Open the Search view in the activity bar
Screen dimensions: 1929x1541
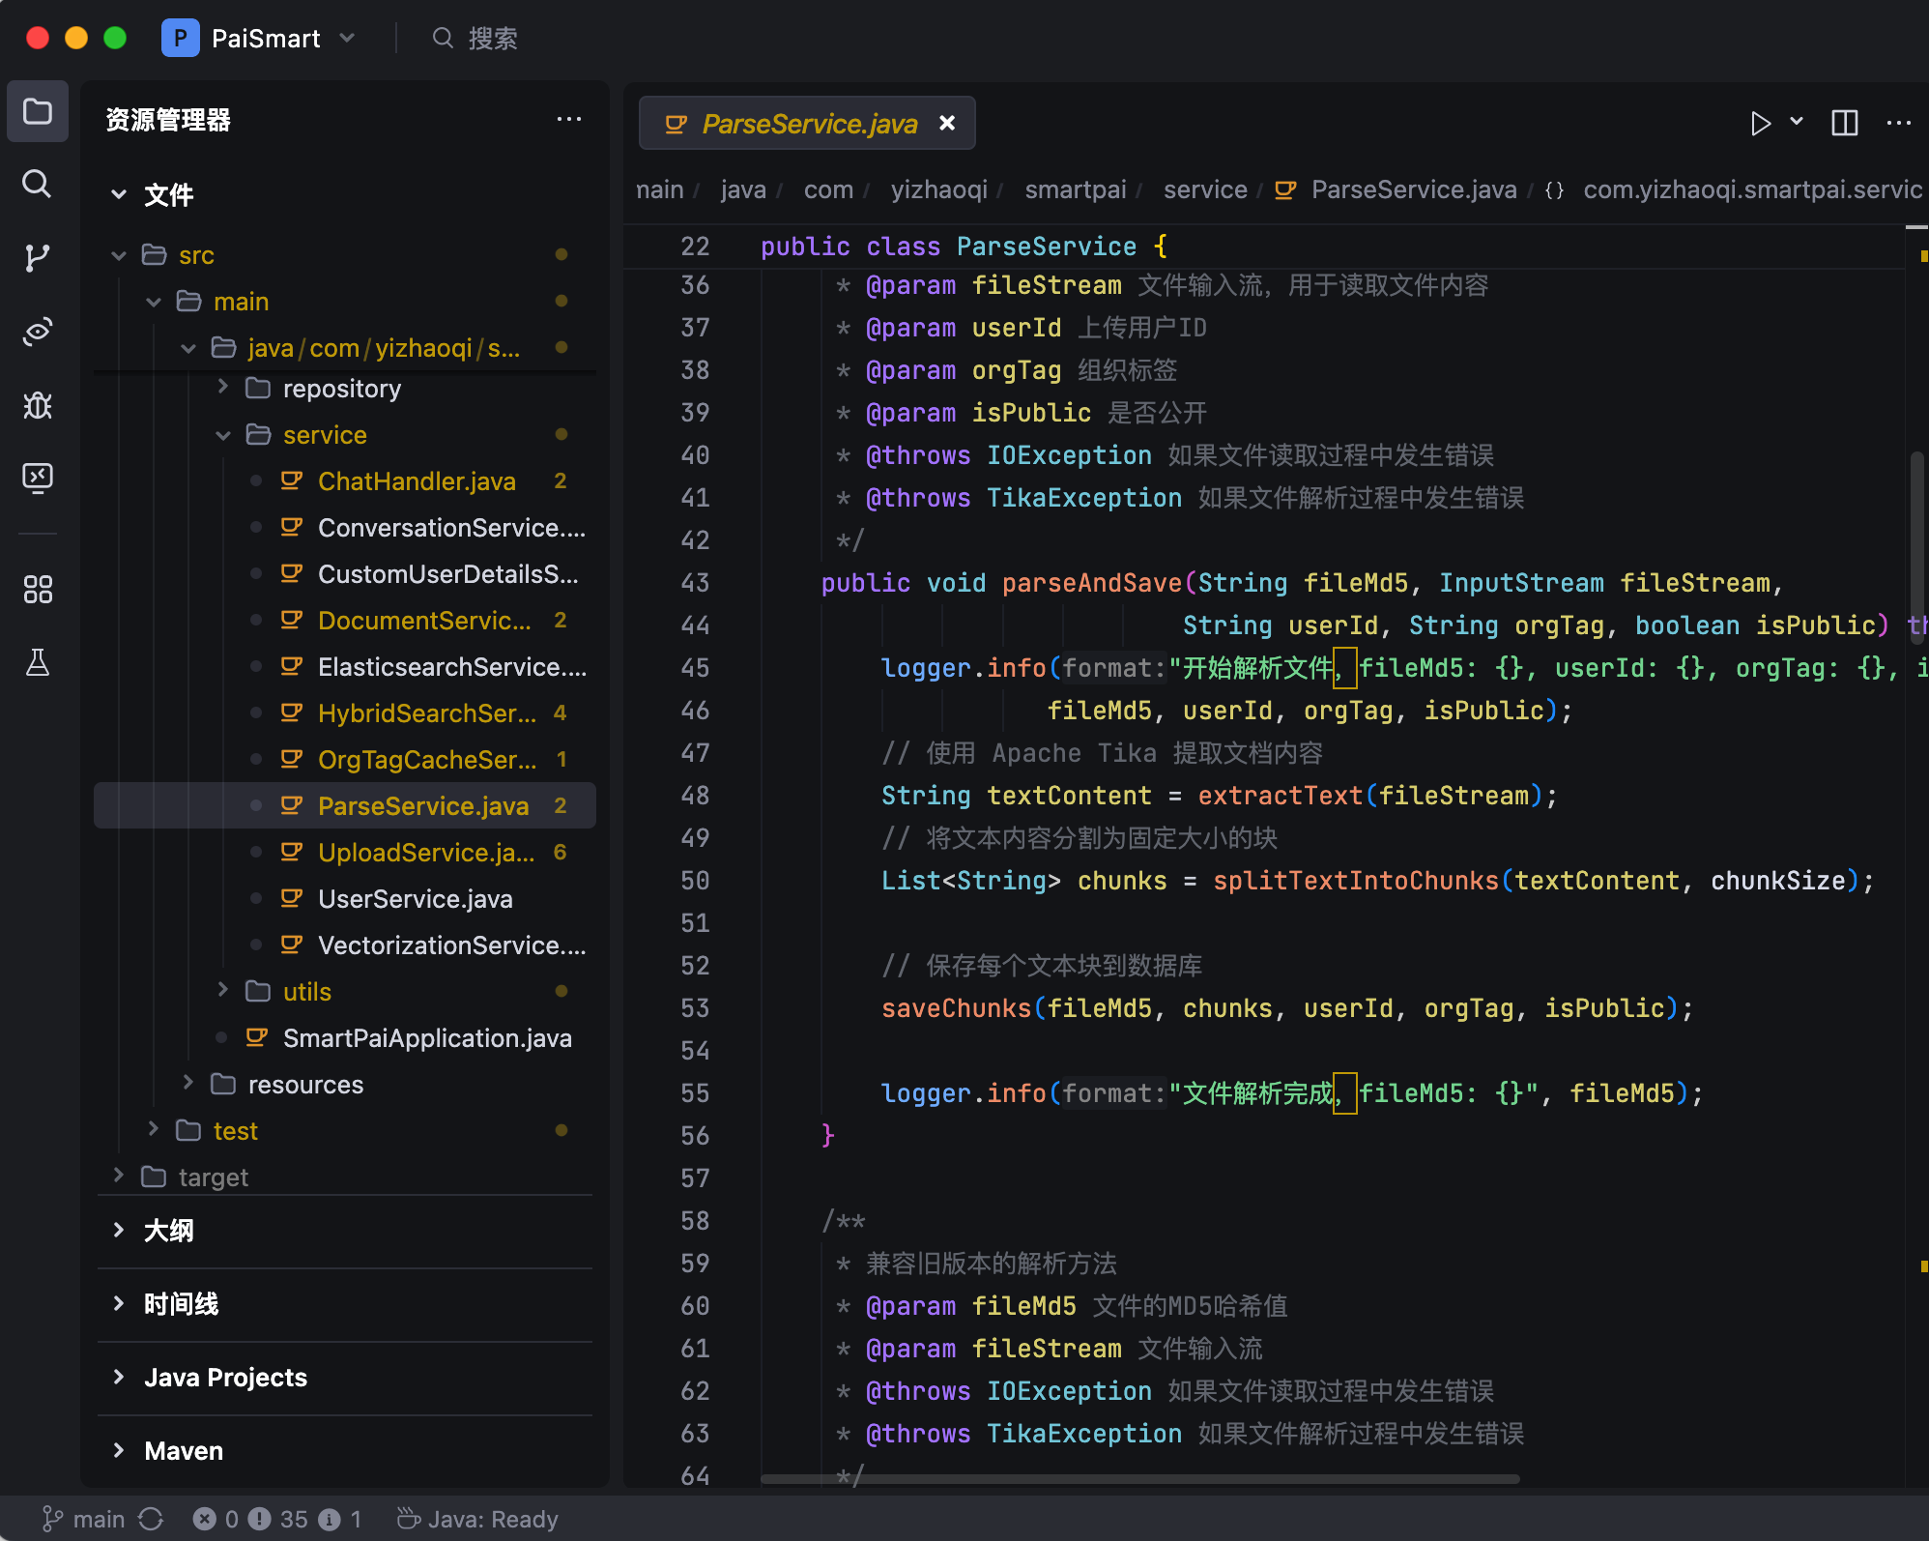(x=38, y=185)
